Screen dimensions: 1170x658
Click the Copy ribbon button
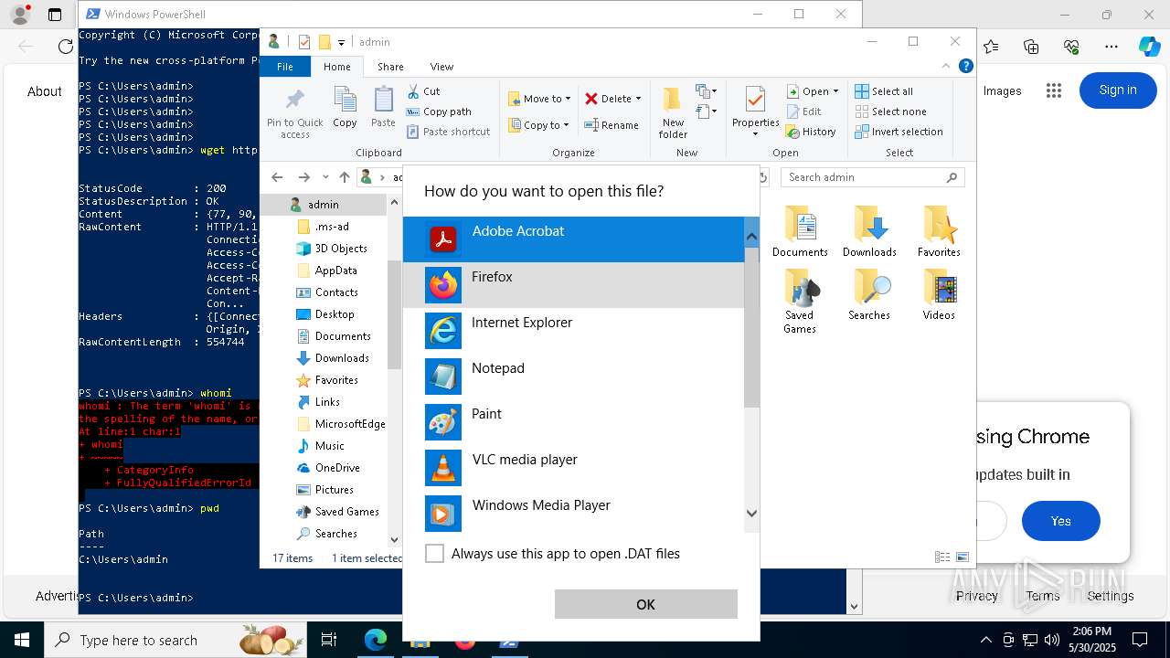point(345,108)
